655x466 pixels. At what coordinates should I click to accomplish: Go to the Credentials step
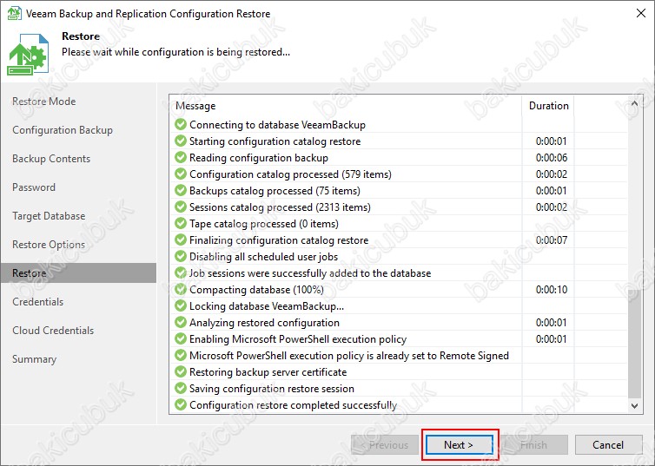point(37,302)
